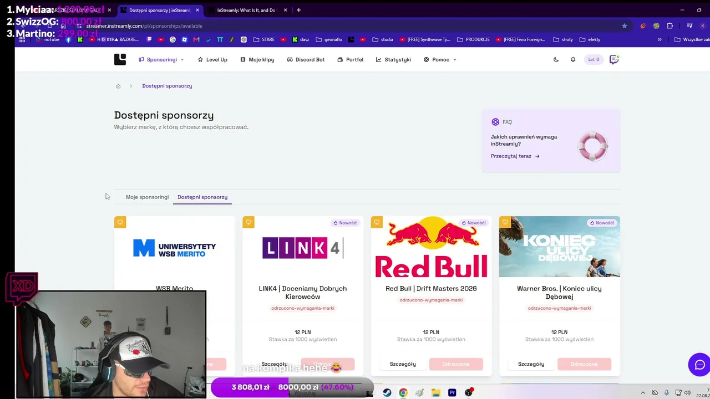Open the Portfel wallet page
This screenshot has height=399, width=710.
(x=351, y=59)
